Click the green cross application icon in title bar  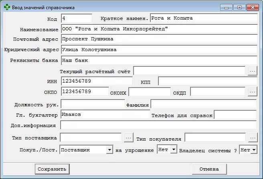click(7, 7)
